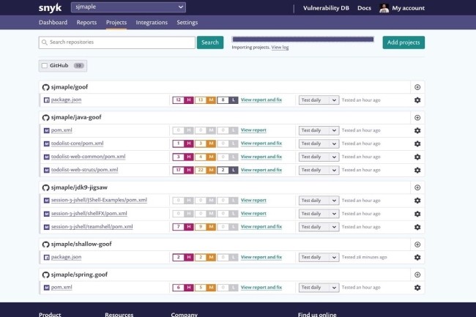Open Docs in top bar
This screenshot has width=476, height=317.
(364, 8)
